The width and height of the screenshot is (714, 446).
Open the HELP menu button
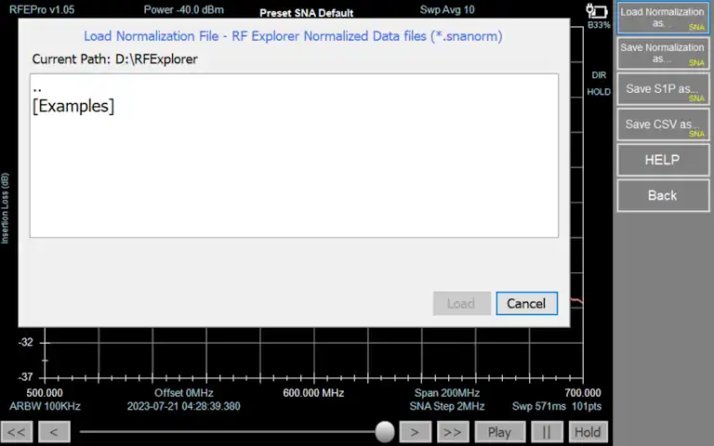point(663,160)
